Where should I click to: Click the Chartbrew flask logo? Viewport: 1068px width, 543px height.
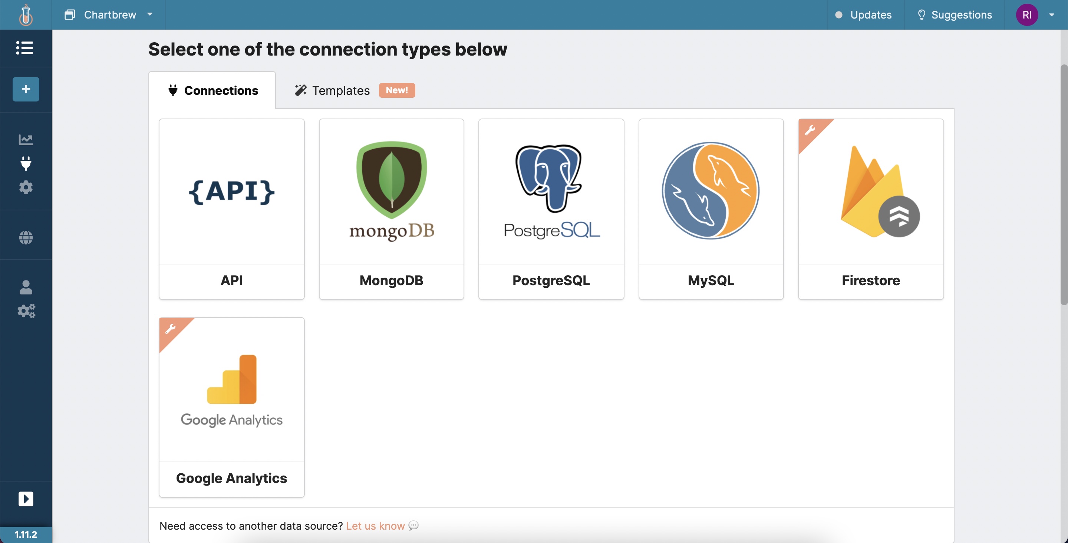click(x=26, y=15)
